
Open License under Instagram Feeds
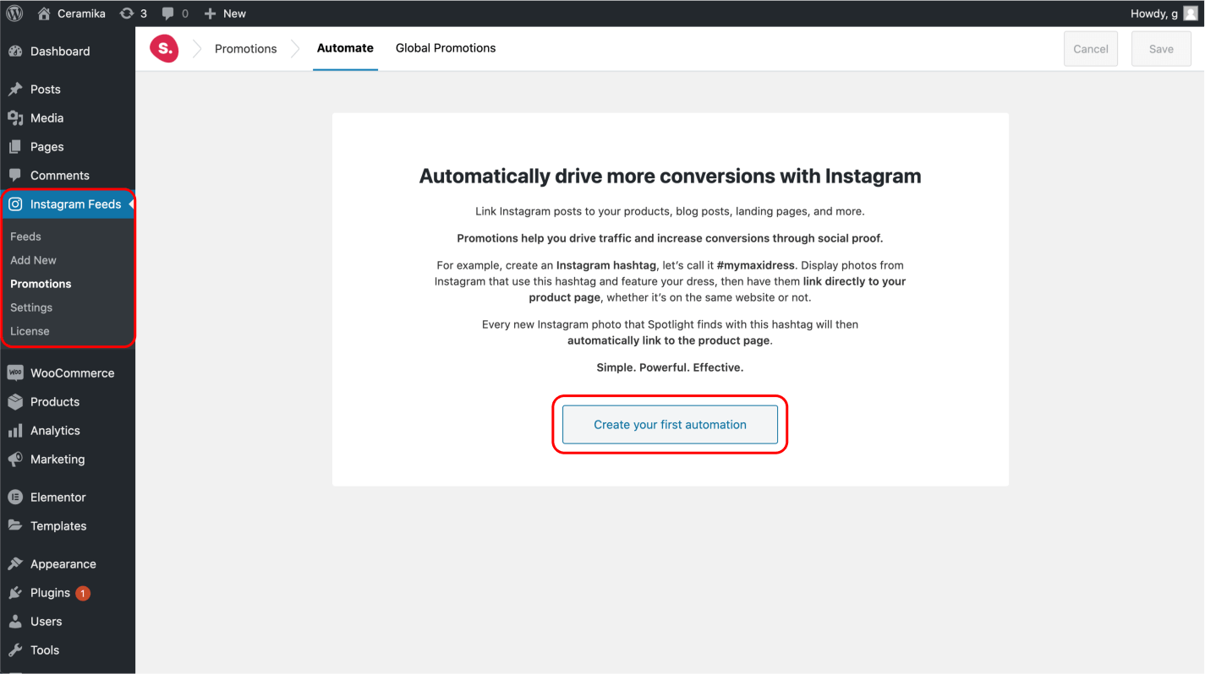pos(30,331)
